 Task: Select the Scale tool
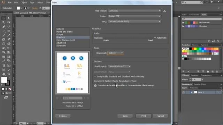(x=9, y=44)
